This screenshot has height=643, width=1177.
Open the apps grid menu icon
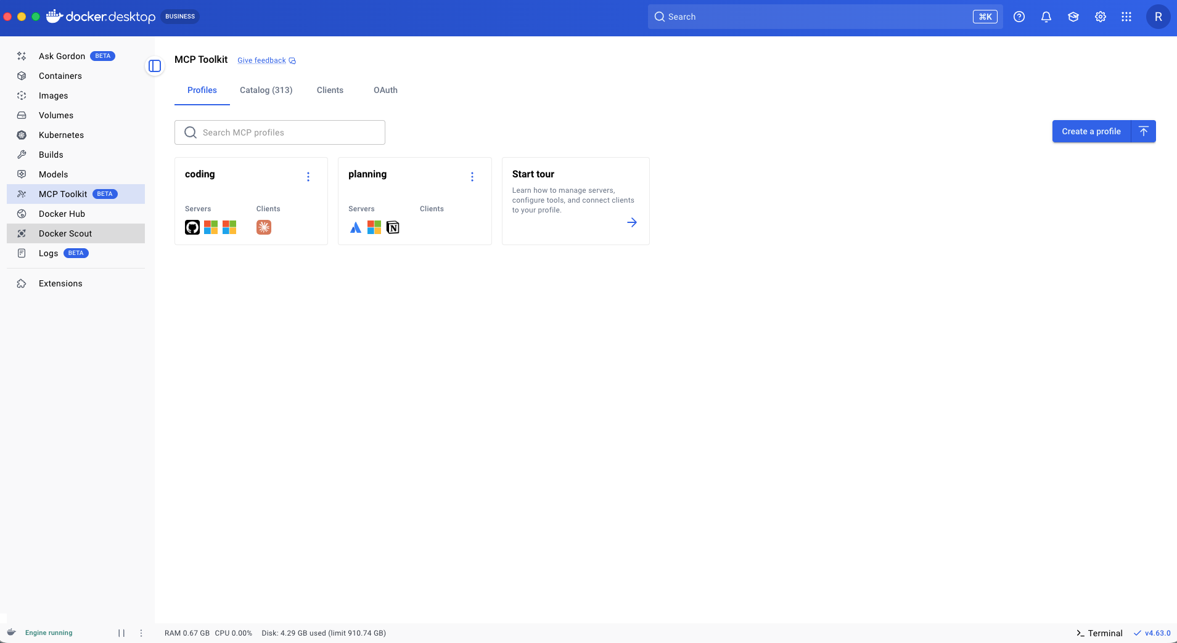(x=1126, y=17)
